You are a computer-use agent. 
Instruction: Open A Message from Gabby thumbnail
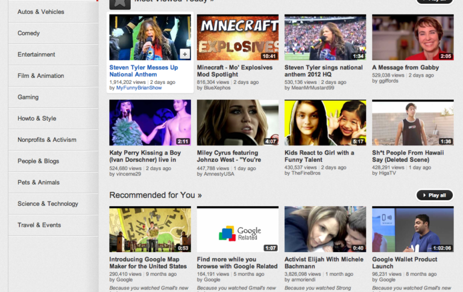pyautogui.click(x=413, y=37)
